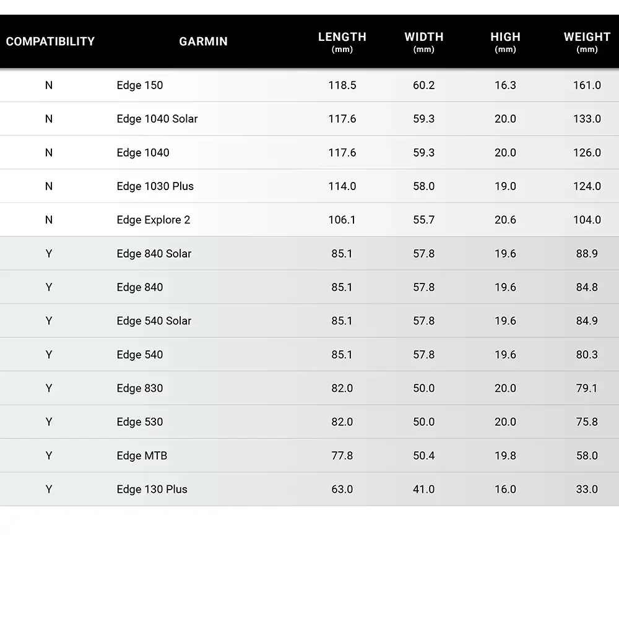Screen dimensions: 619x619
Task: Select the Edge 1040 Solar row name
Action: pyautogui.click(x=157, y=119)
